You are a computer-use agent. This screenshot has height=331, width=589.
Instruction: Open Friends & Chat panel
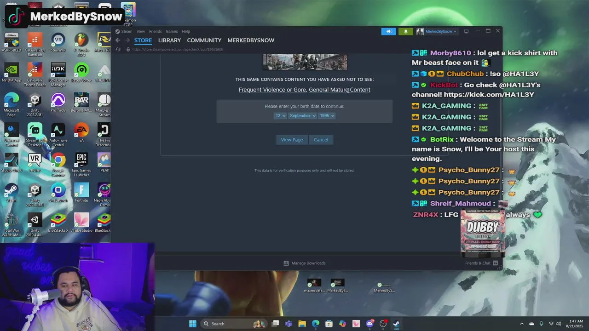click(x=481, y=263)
